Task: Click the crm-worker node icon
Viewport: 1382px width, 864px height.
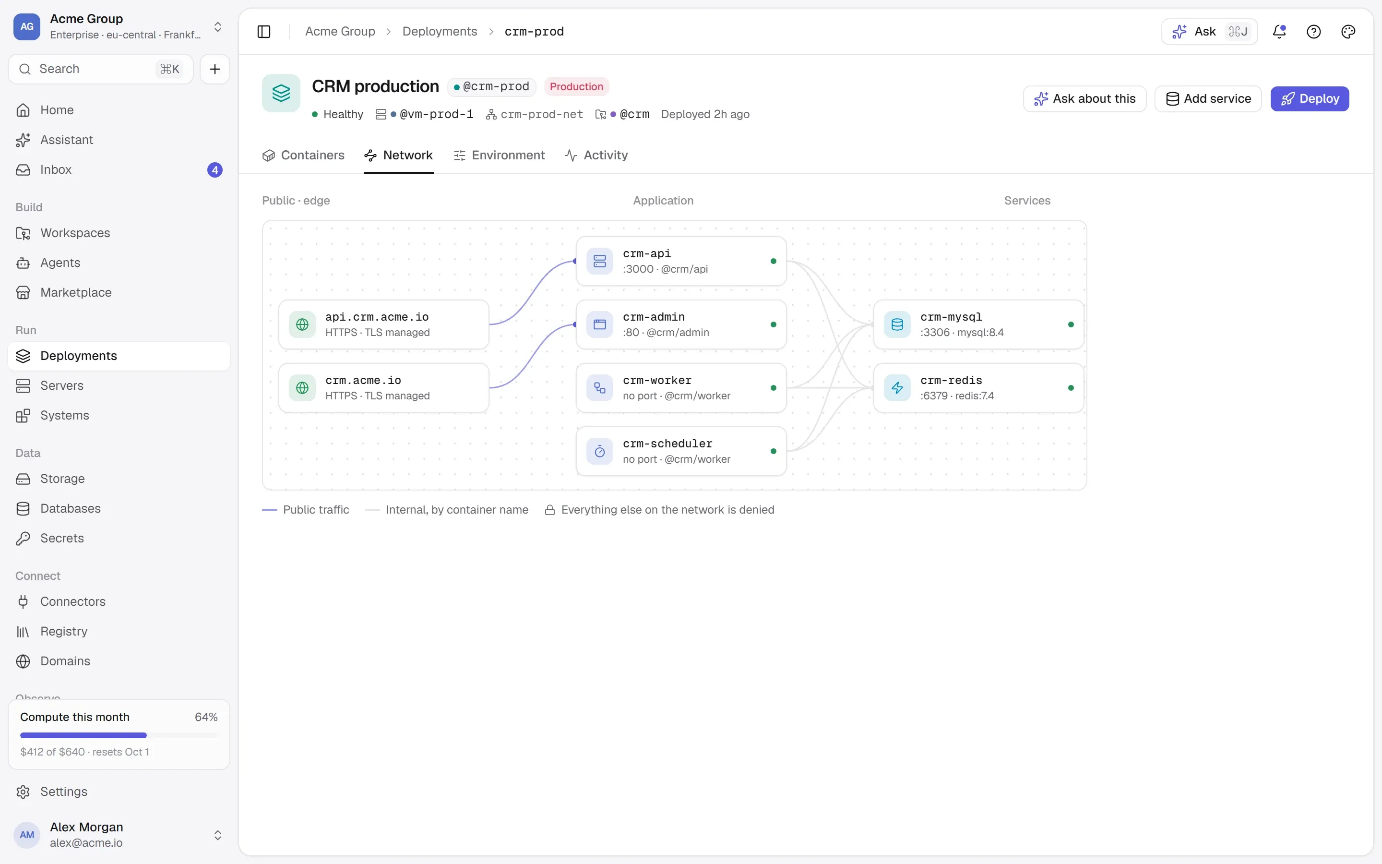Action: click(x=600, y=388)
